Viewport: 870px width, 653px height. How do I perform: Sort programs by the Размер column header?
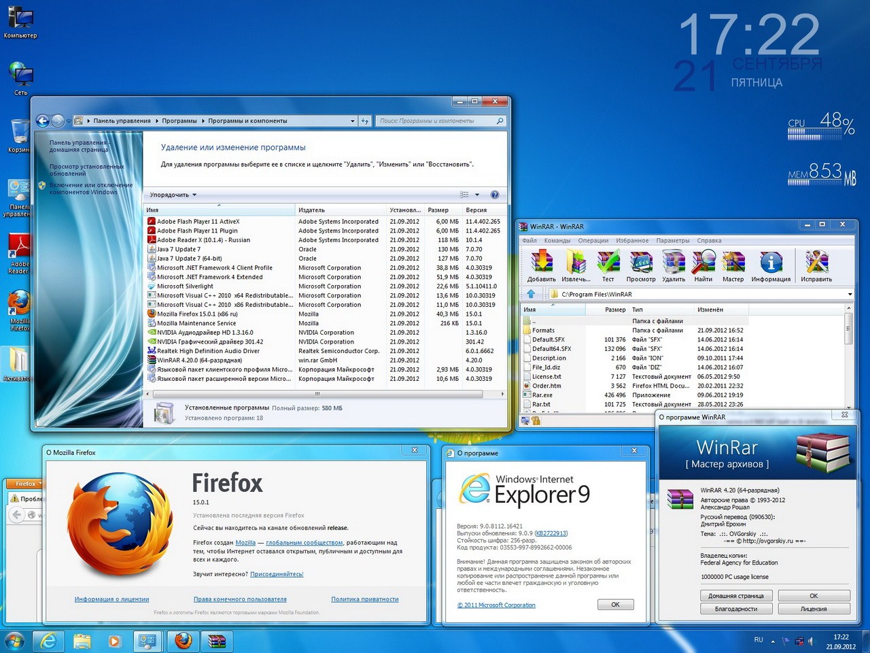(443, 210)
